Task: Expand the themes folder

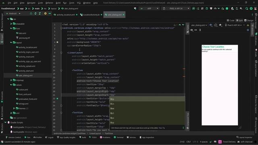Action: pyautogui.click(x=14, y=108)
